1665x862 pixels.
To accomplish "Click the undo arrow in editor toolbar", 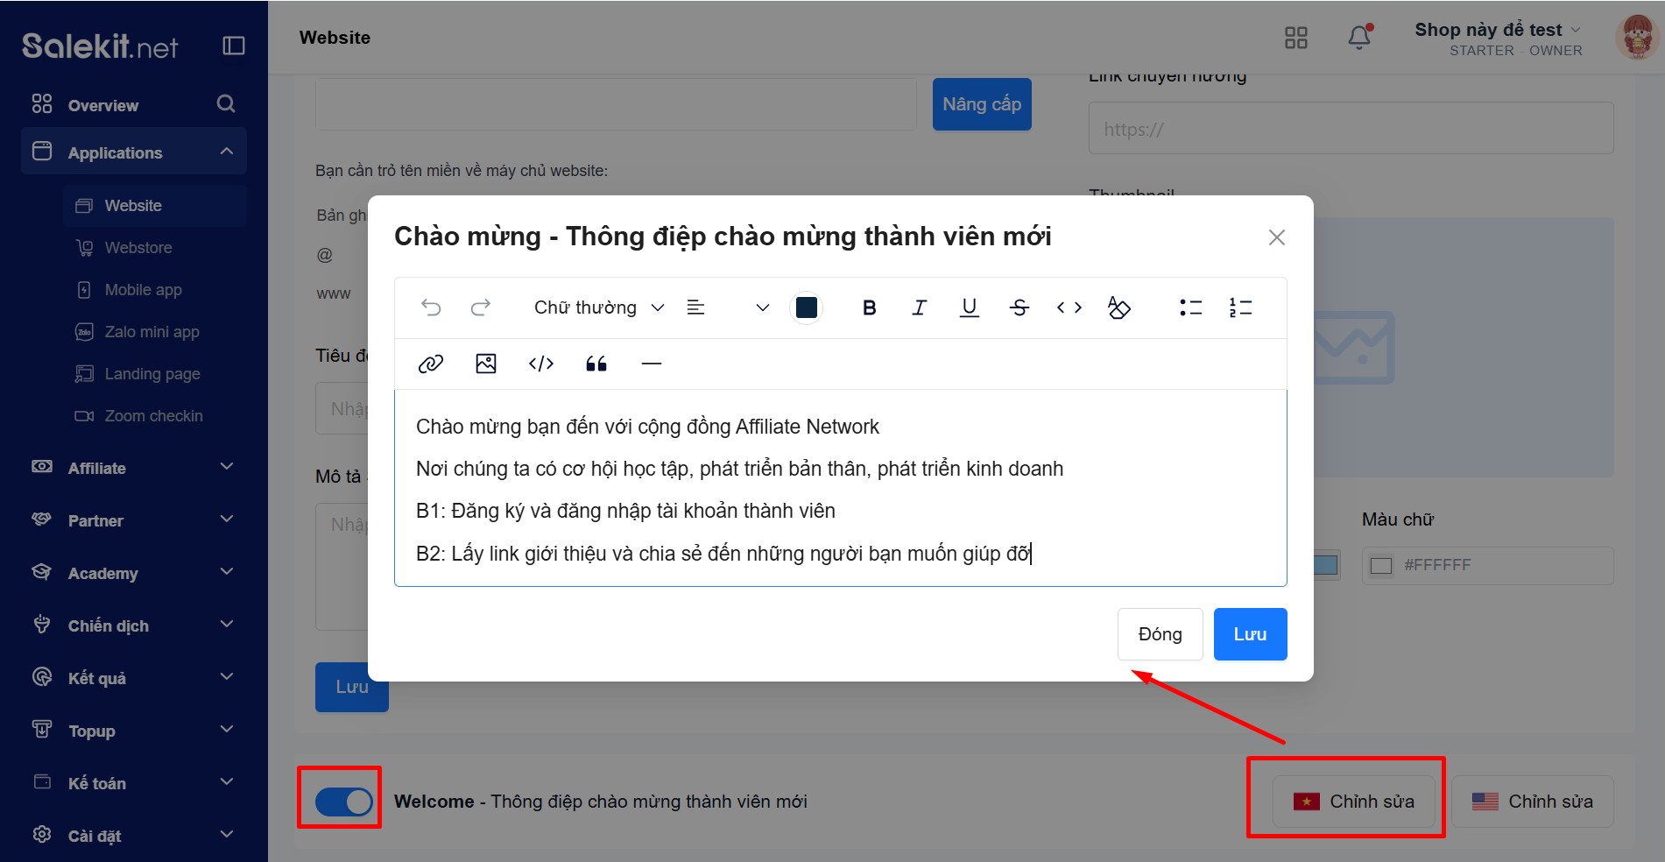I will point(431,307).
